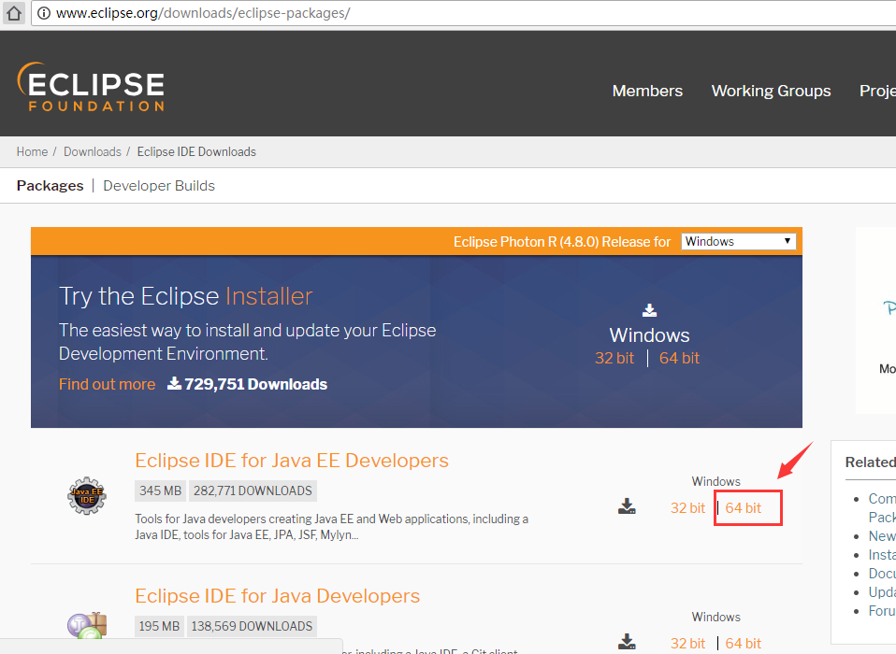Image resolution: width=896 pixels, height=654 pixels.
Task: Open the Windows platform dropdown
Action: point(738,241)
